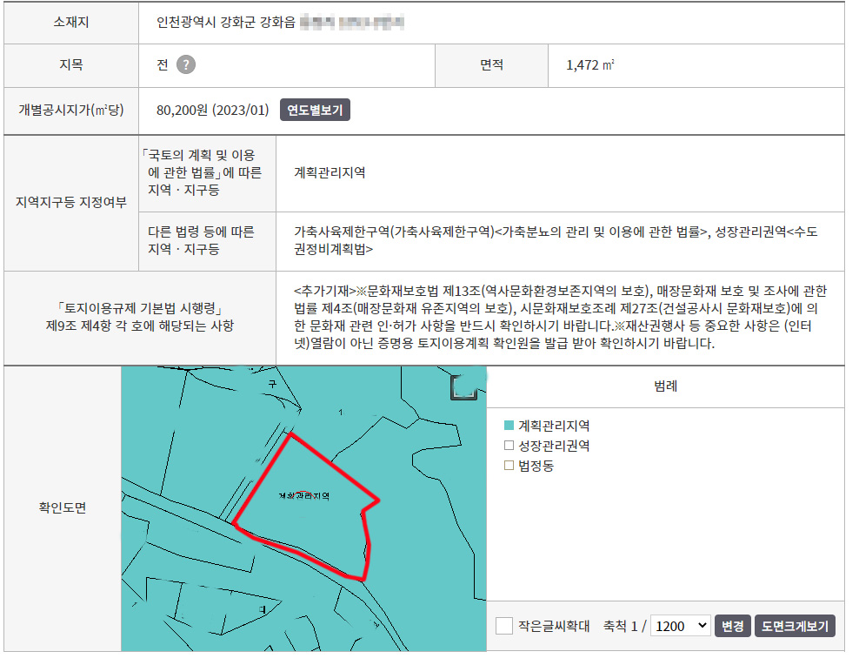Click the fullscreen bracket icon on the map
The image size is (859, 665).
(x=463, y=387)
